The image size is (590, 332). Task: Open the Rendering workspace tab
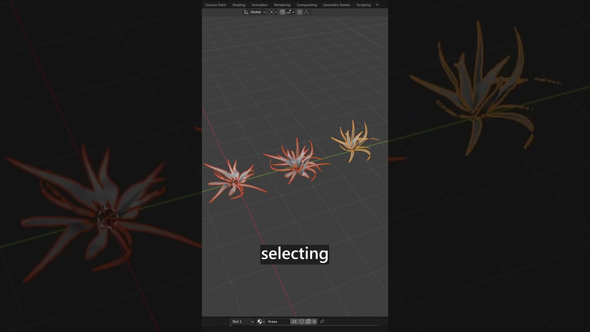[282, 5]
